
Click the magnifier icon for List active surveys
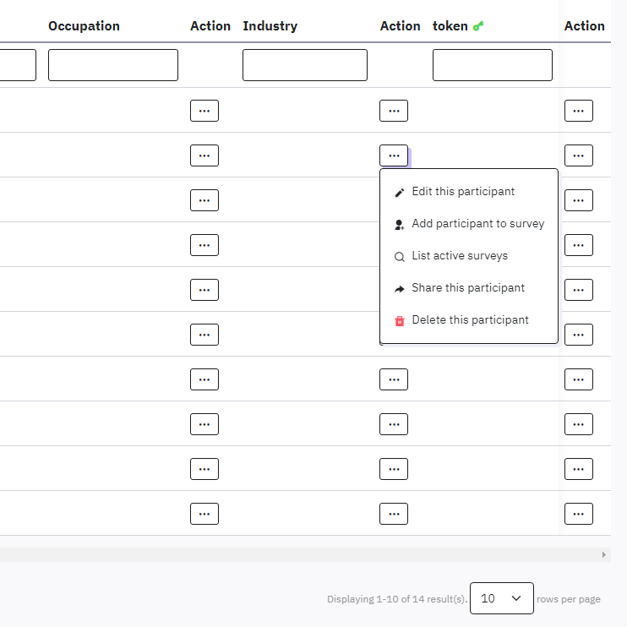tap(400, 257)
